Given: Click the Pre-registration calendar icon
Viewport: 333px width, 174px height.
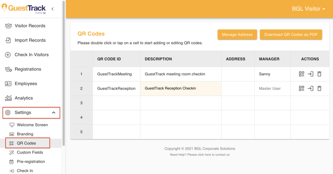Looking at the screenshot, I should tap(11, 162).
